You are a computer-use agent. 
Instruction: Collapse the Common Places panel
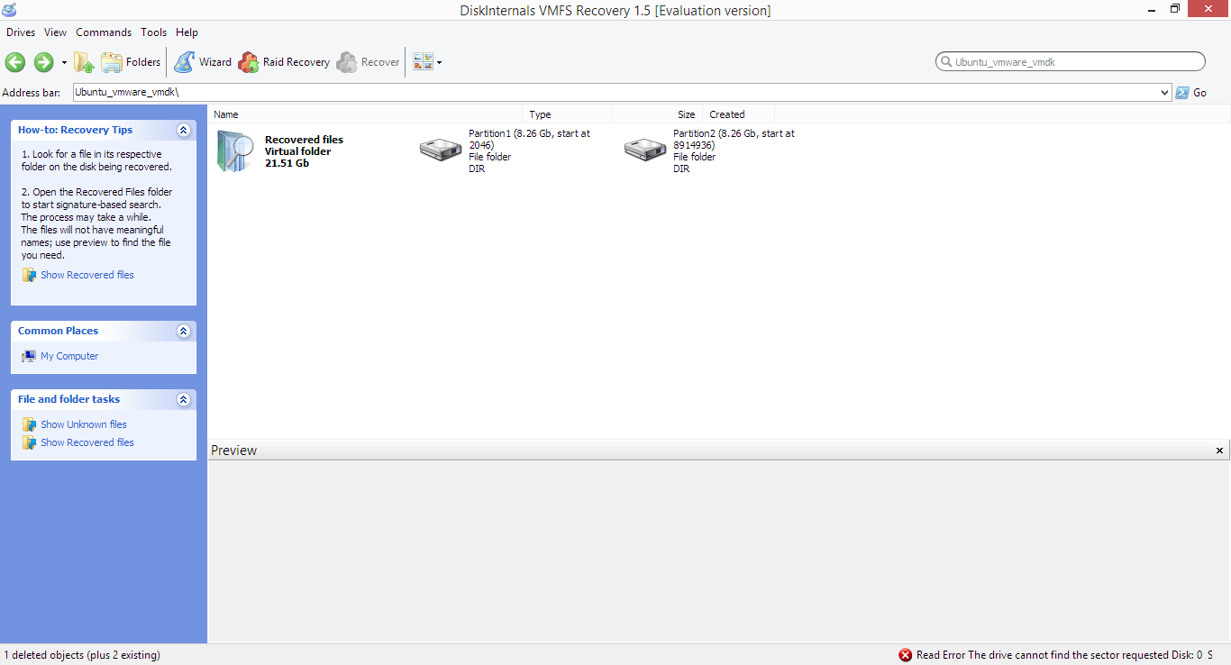[x=184, y=331]
